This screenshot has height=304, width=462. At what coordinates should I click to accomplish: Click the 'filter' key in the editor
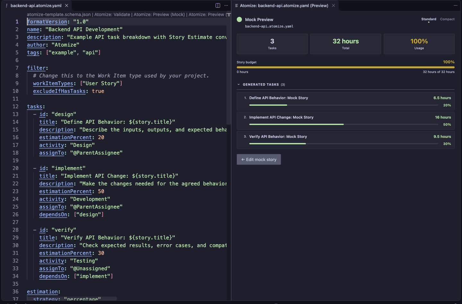click(36, 68)
